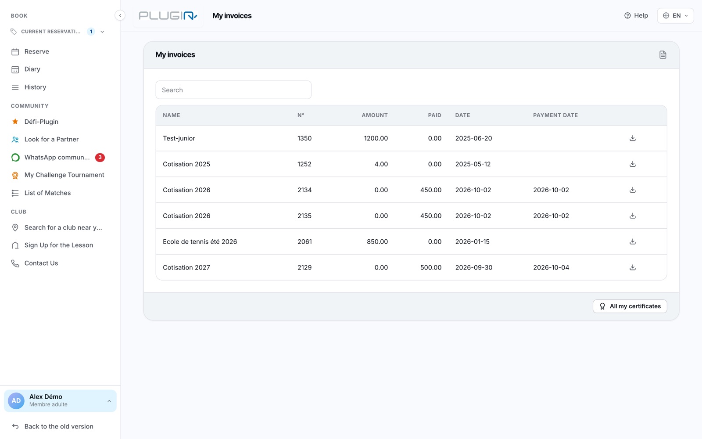This screenshot has width=702, height=439.
Task: Open History
Action: 35,87
